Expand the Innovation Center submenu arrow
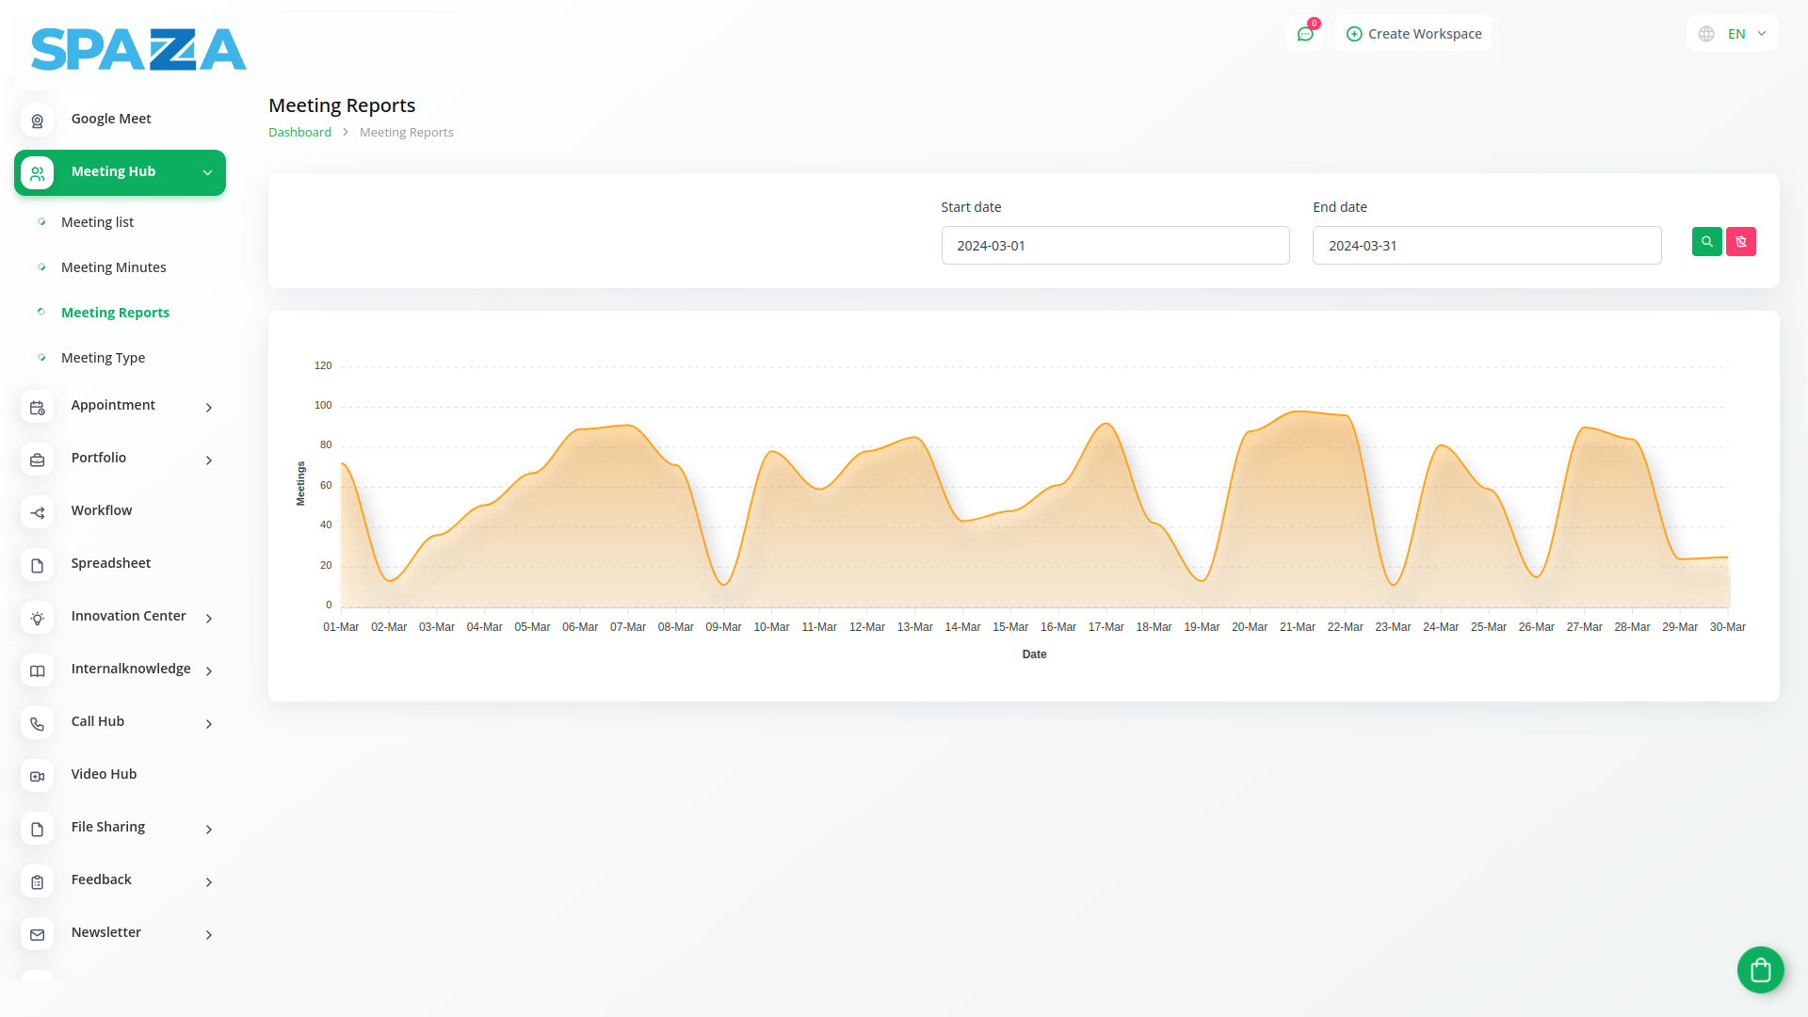1808x1017 pixels. click(x=209, y=618)
